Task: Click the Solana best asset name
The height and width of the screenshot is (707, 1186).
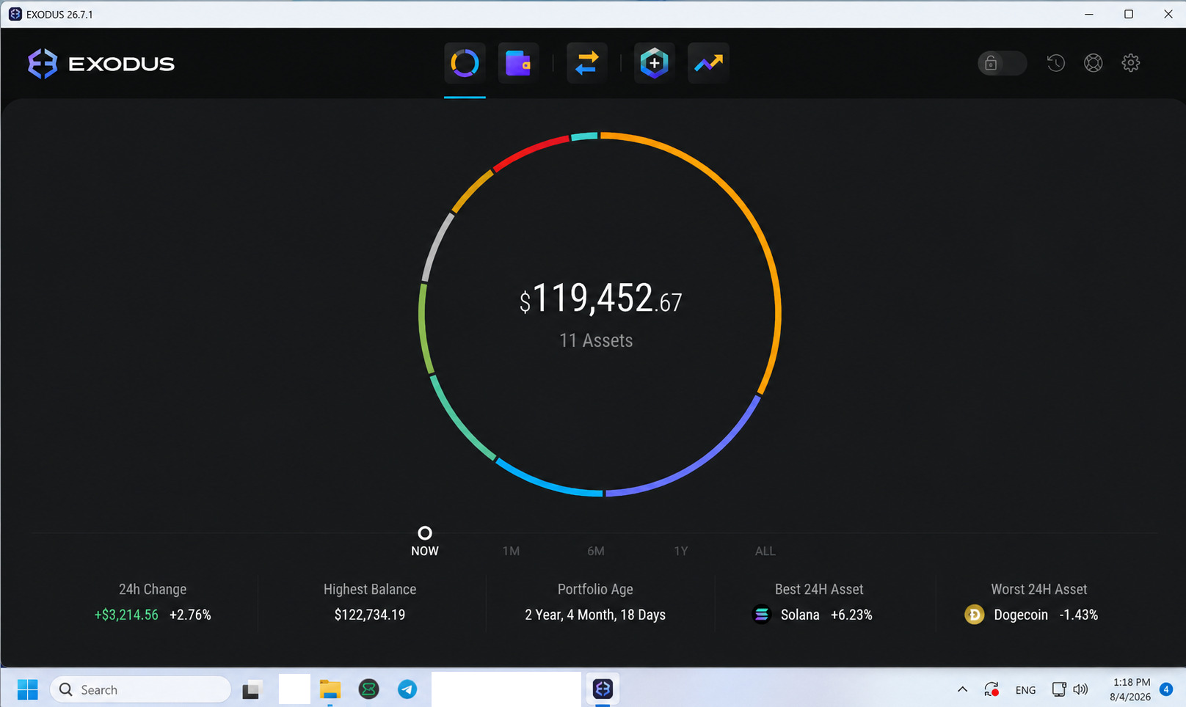Action: click(800, 615)
